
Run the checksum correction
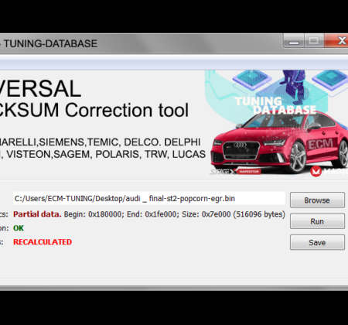(x=317, y=221)
